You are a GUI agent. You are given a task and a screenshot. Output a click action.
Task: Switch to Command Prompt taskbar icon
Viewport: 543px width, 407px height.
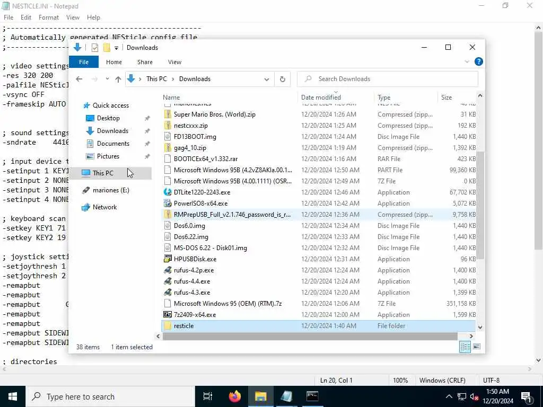(312, 396)
